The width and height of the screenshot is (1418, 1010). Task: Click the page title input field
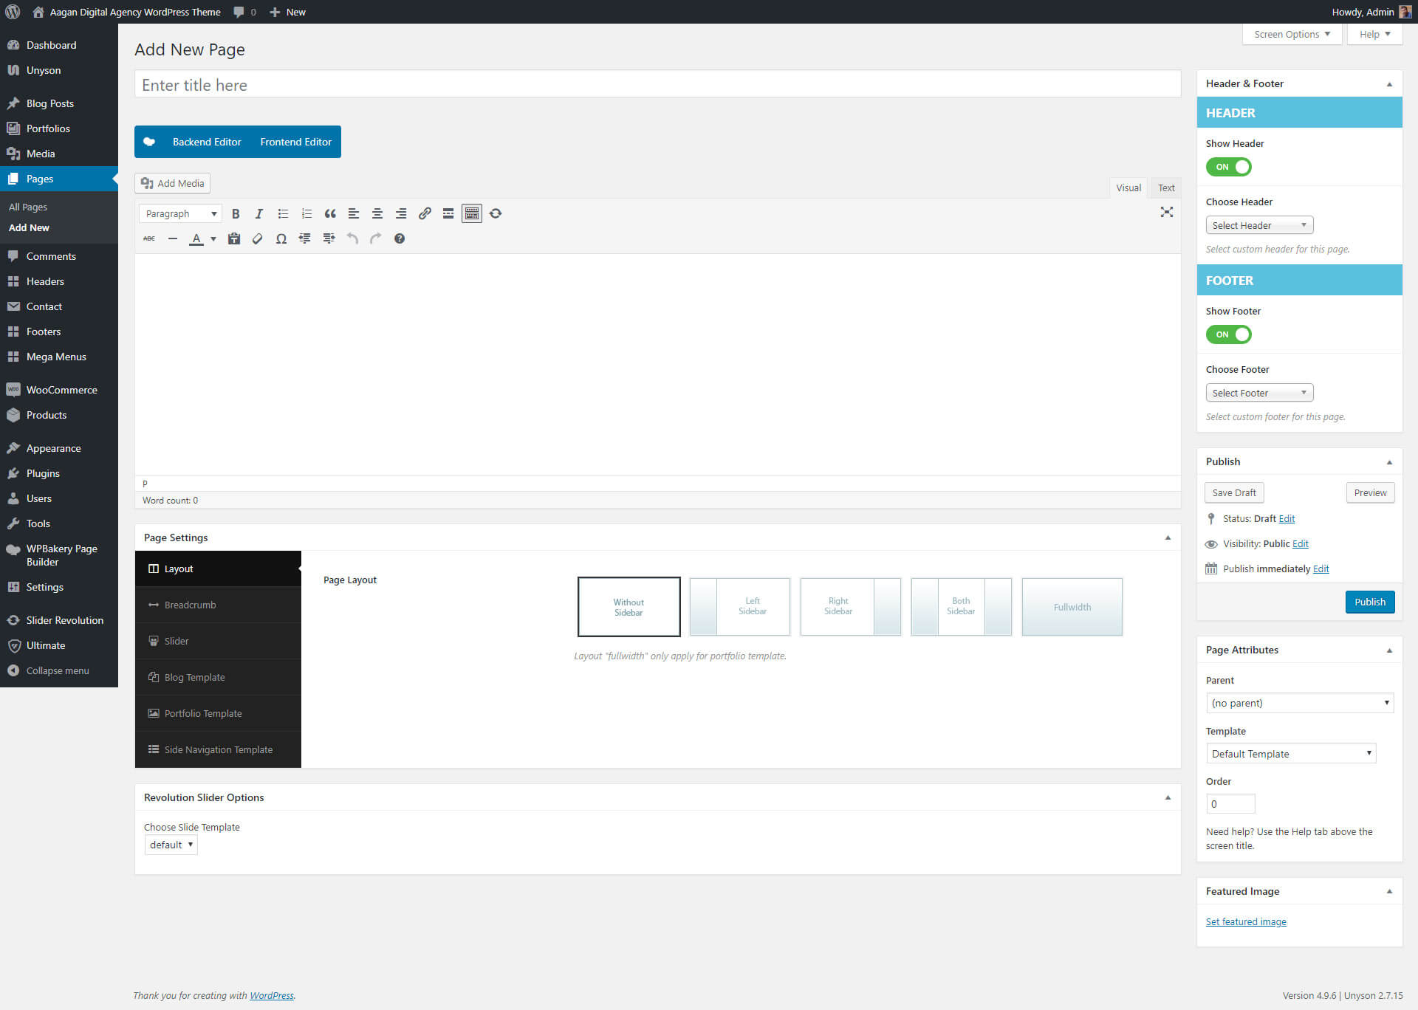tap(657, 84)
